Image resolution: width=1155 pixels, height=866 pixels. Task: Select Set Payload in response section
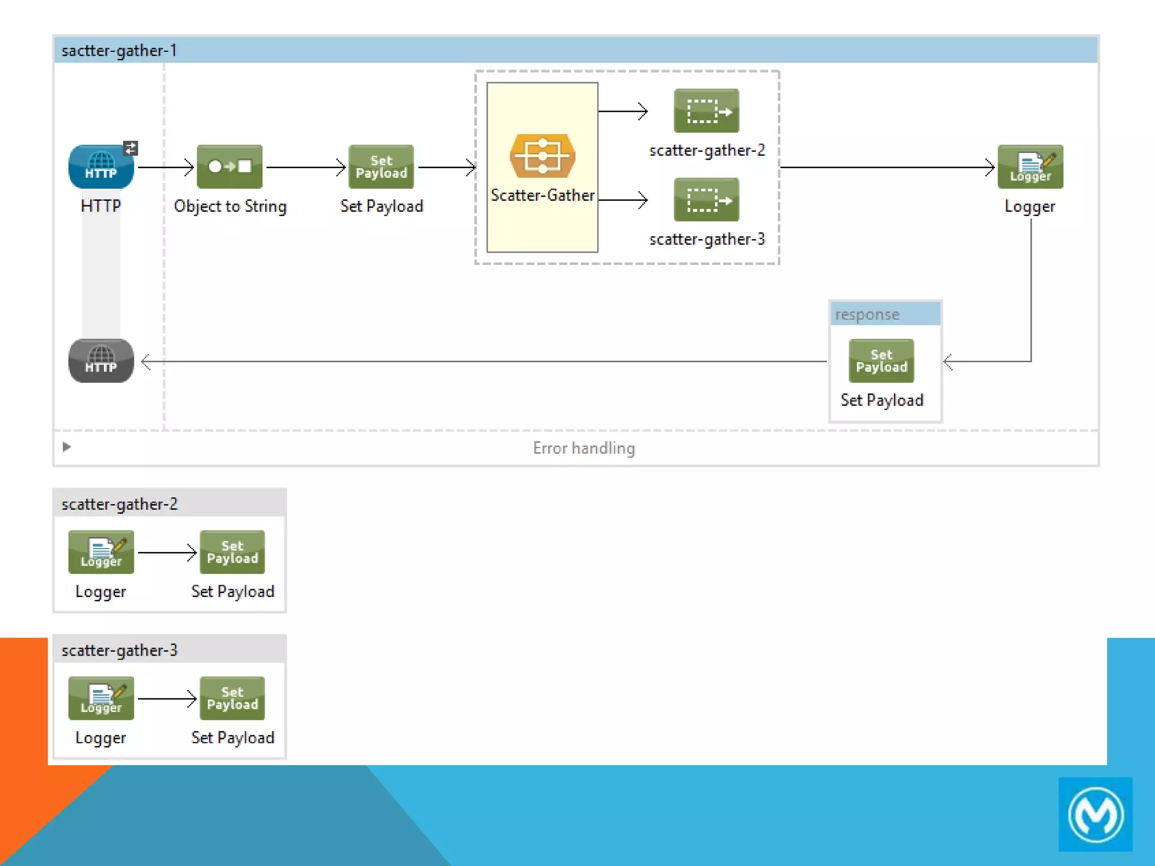(881, 361)
